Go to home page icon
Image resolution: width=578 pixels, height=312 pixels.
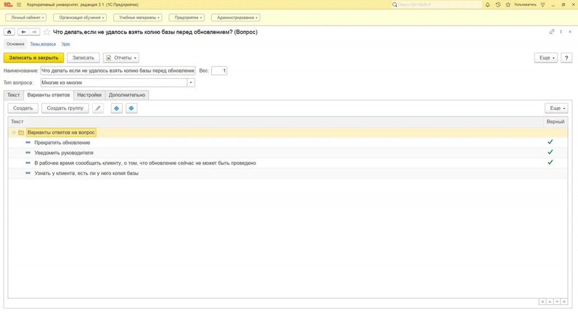pyautogui.click(x=9, y=32)
